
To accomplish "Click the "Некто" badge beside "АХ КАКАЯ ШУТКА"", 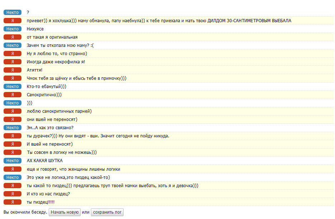I will point(13,161).
